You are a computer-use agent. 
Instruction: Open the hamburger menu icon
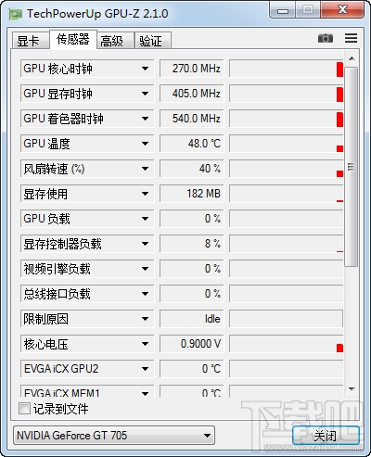pos(351,38)
